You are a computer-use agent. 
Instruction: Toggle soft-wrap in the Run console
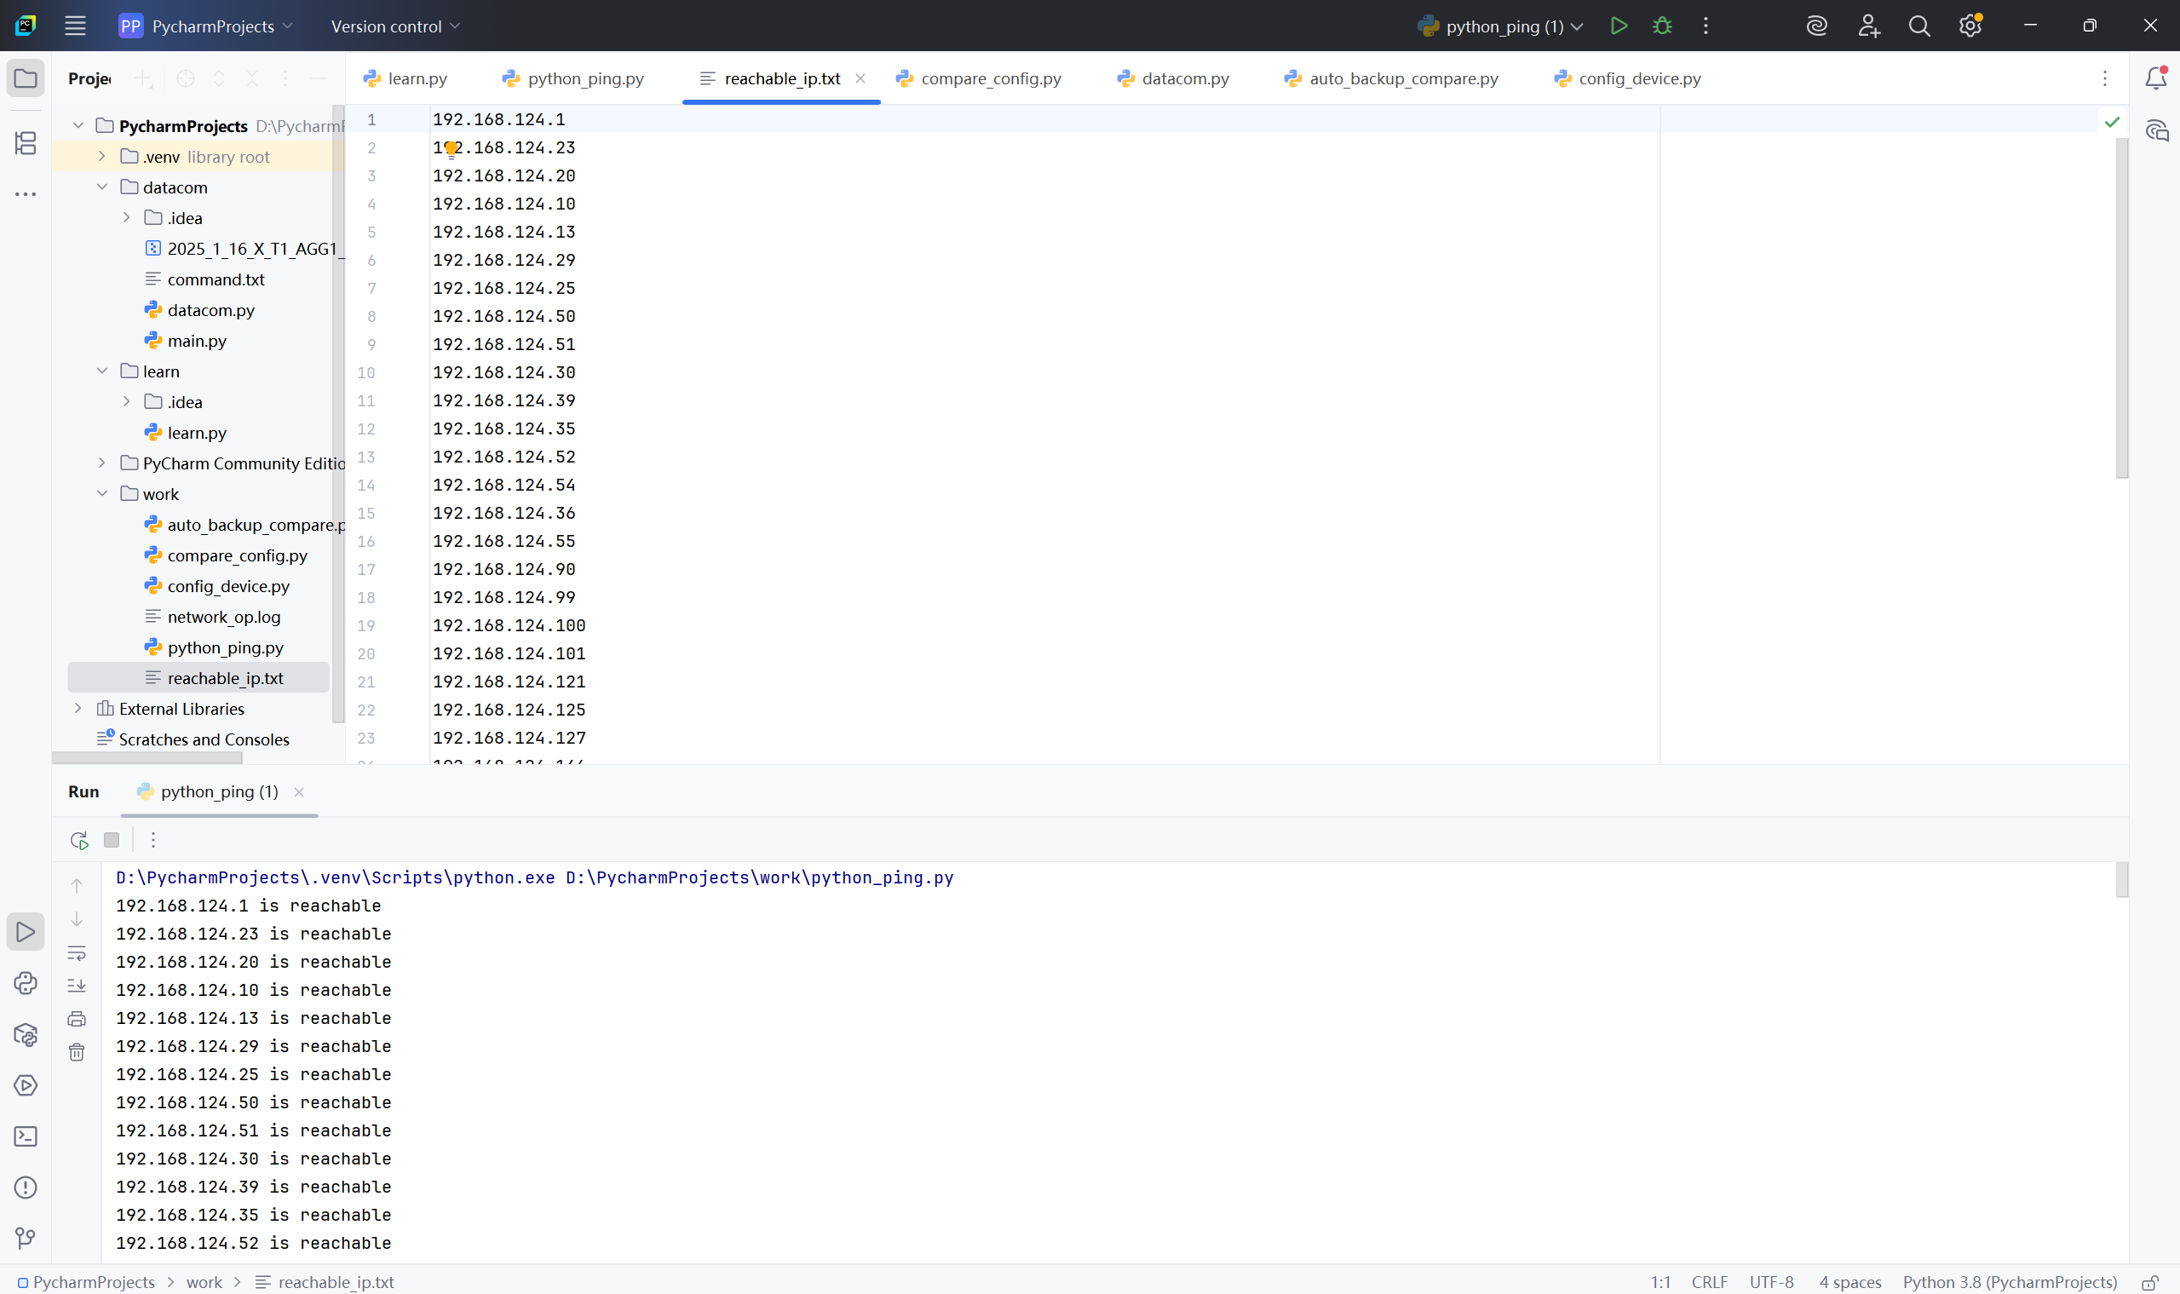tap(77, 953)
